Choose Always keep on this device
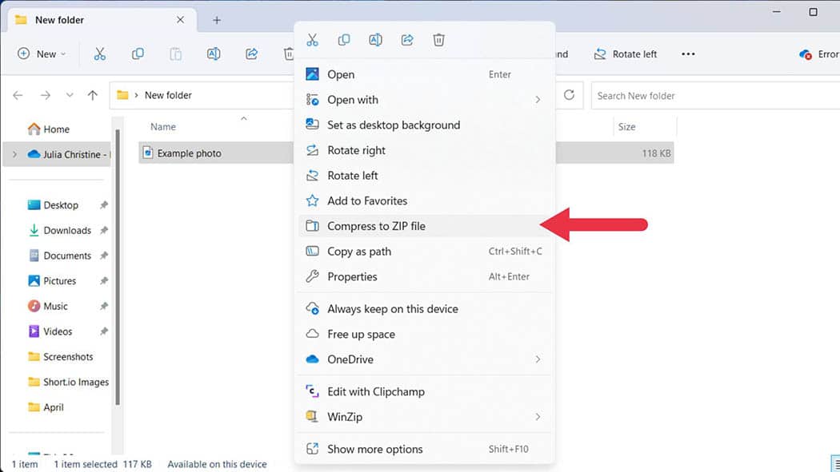 click(x=424, y=308)
